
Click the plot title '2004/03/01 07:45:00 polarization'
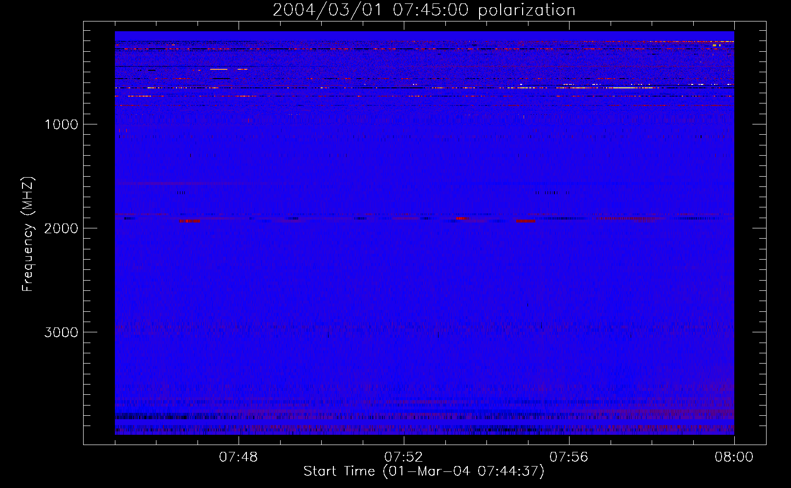click(x=424, y=10)
